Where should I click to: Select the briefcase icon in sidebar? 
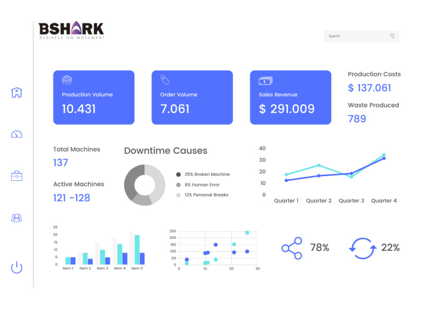(x=17, y=176)
